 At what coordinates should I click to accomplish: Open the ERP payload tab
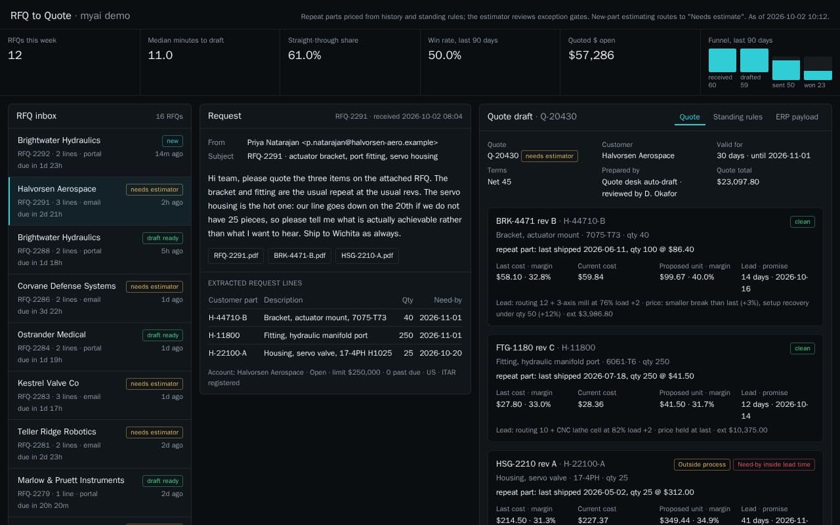pyautogui.click(x=797, y=117)
